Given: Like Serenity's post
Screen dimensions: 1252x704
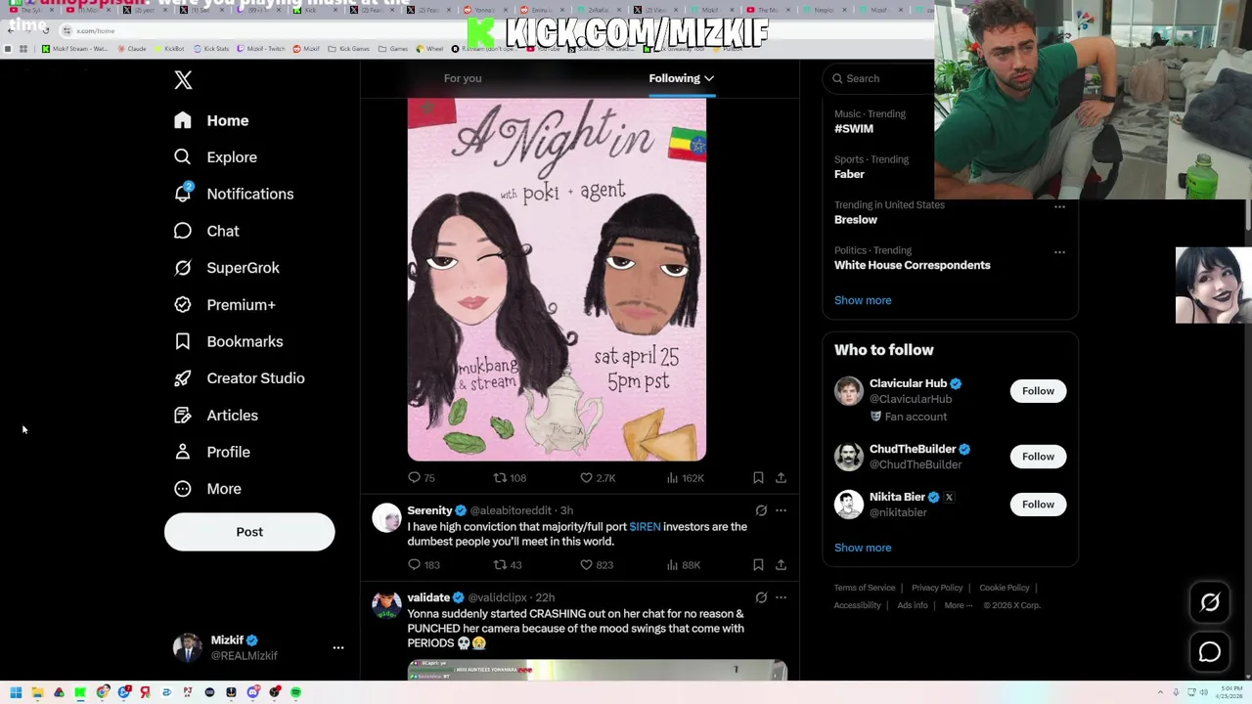Looking at the screenshot, I should [597, 565].
